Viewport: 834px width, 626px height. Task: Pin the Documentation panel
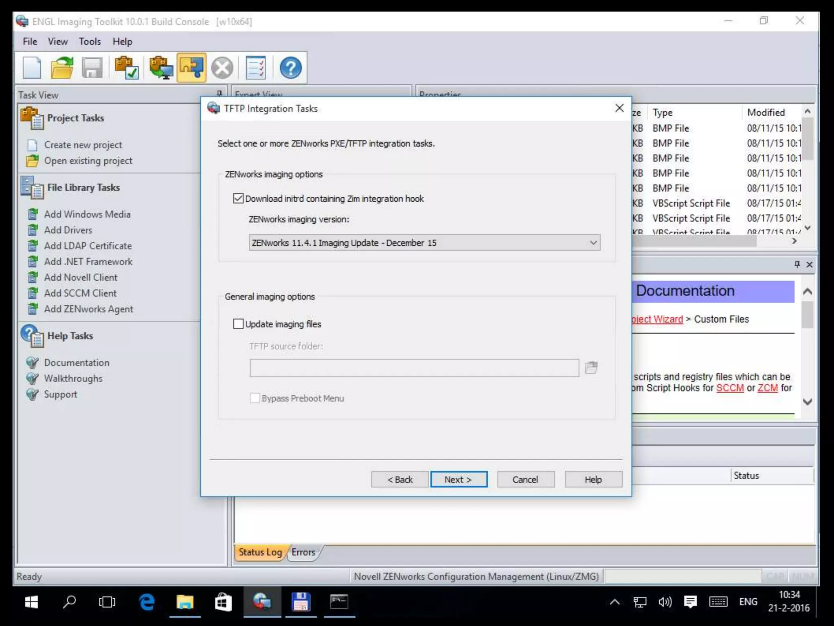(x=797, y=265)
